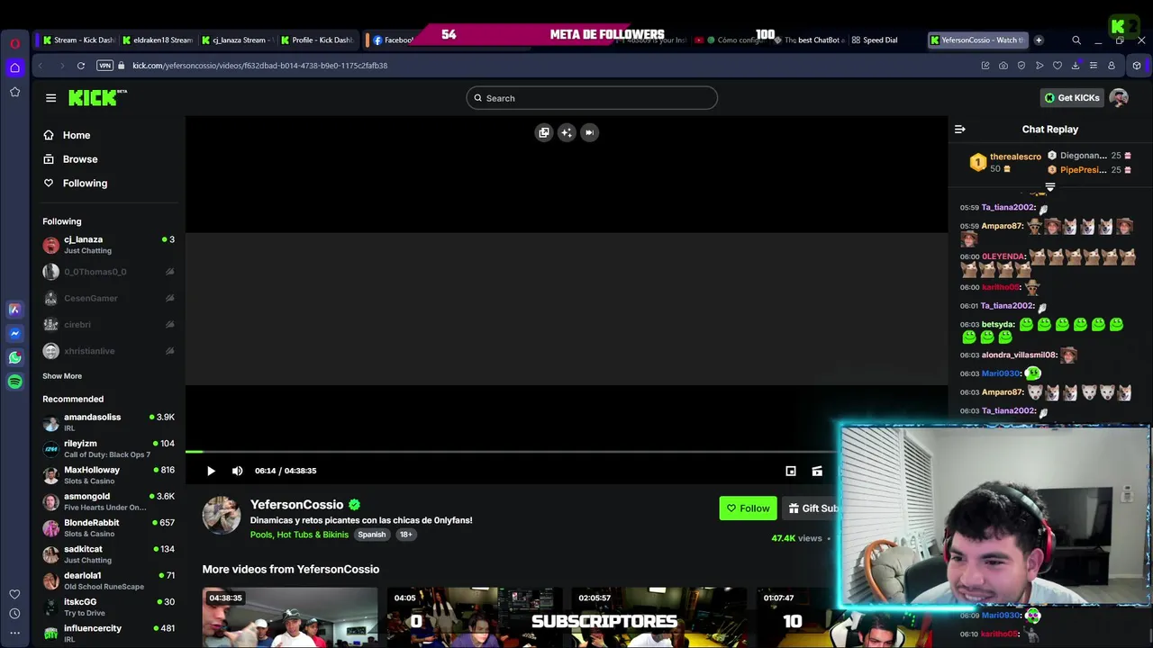1153x648 pixels.
Task: Open BlondeRabbit recommended channel
Action: tap(108, 527)
